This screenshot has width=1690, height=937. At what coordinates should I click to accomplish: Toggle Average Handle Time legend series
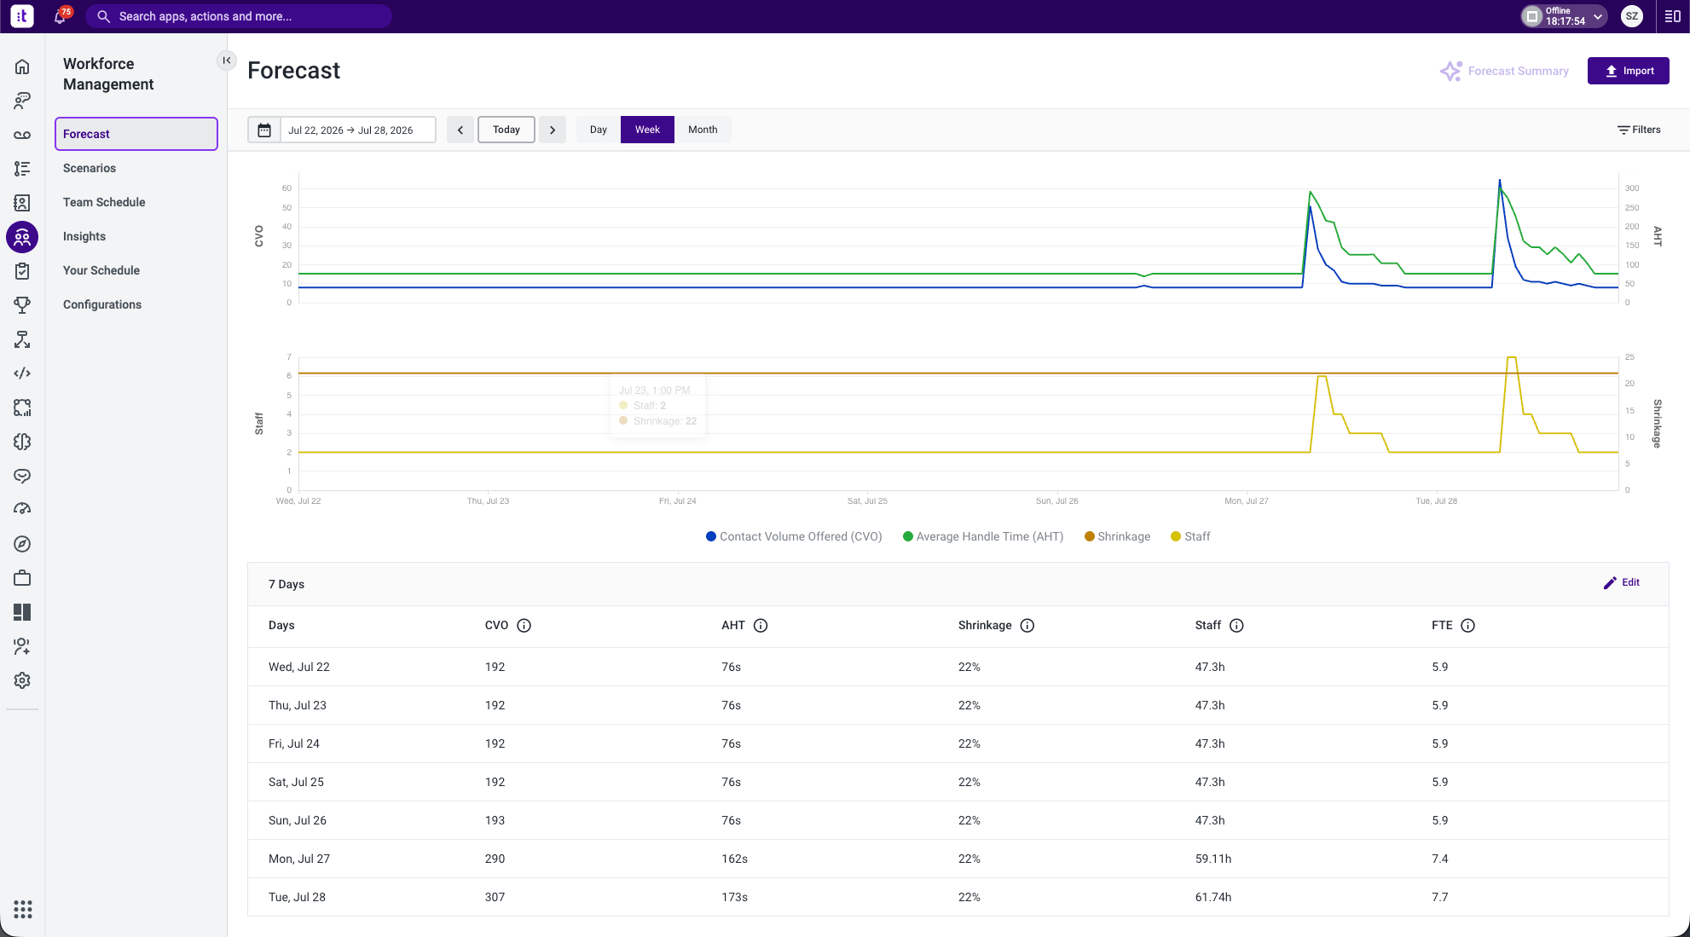click(x=983, y=536)
